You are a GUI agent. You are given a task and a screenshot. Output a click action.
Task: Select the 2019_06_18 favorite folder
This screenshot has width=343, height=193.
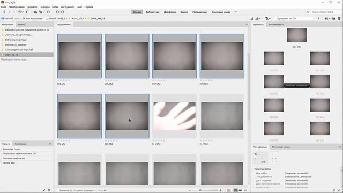pos(12,55)
